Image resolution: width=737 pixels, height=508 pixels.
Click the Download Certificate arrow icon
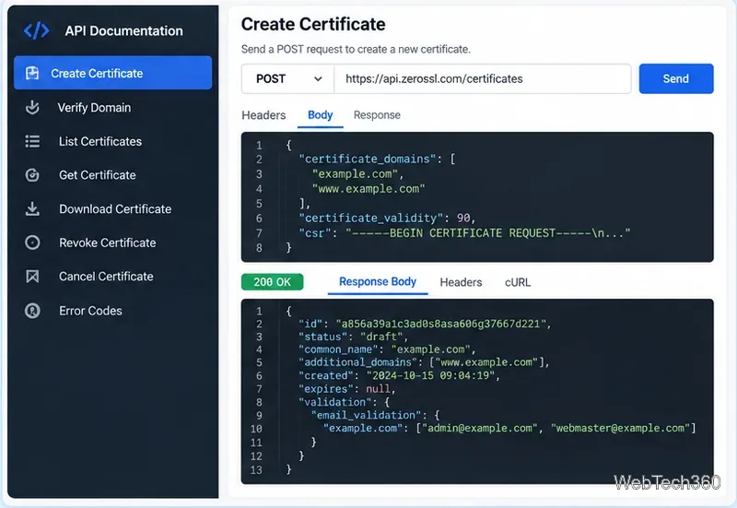click(x=32, y=208)
